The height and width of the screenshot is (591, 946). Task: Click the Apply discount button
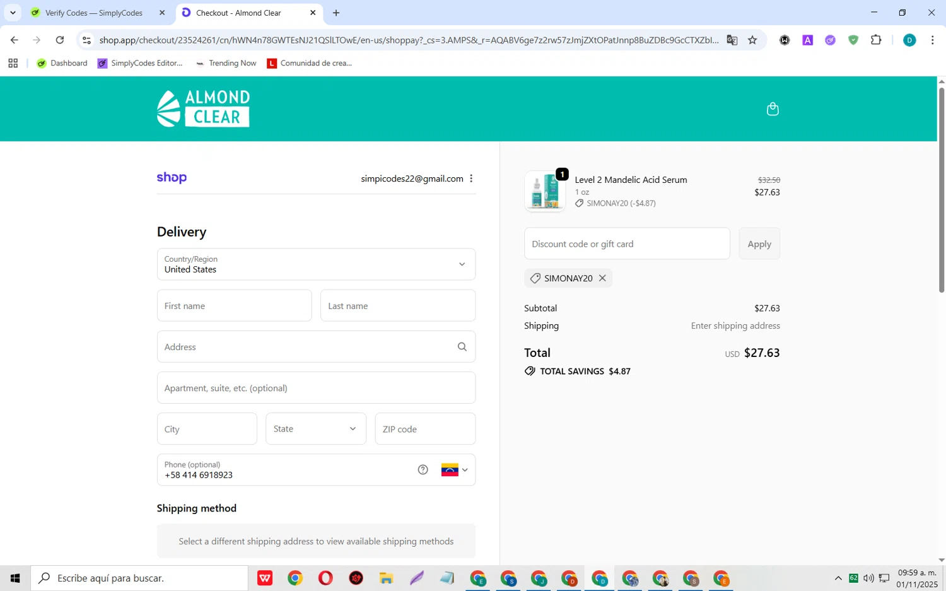tap(759, 244)
